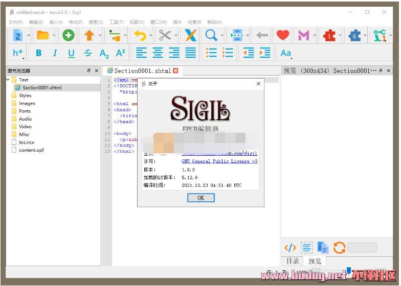Viewport: 401px width, 286px height.
Task: Add existing files with green plus icon
Action: tap(69, 35)
